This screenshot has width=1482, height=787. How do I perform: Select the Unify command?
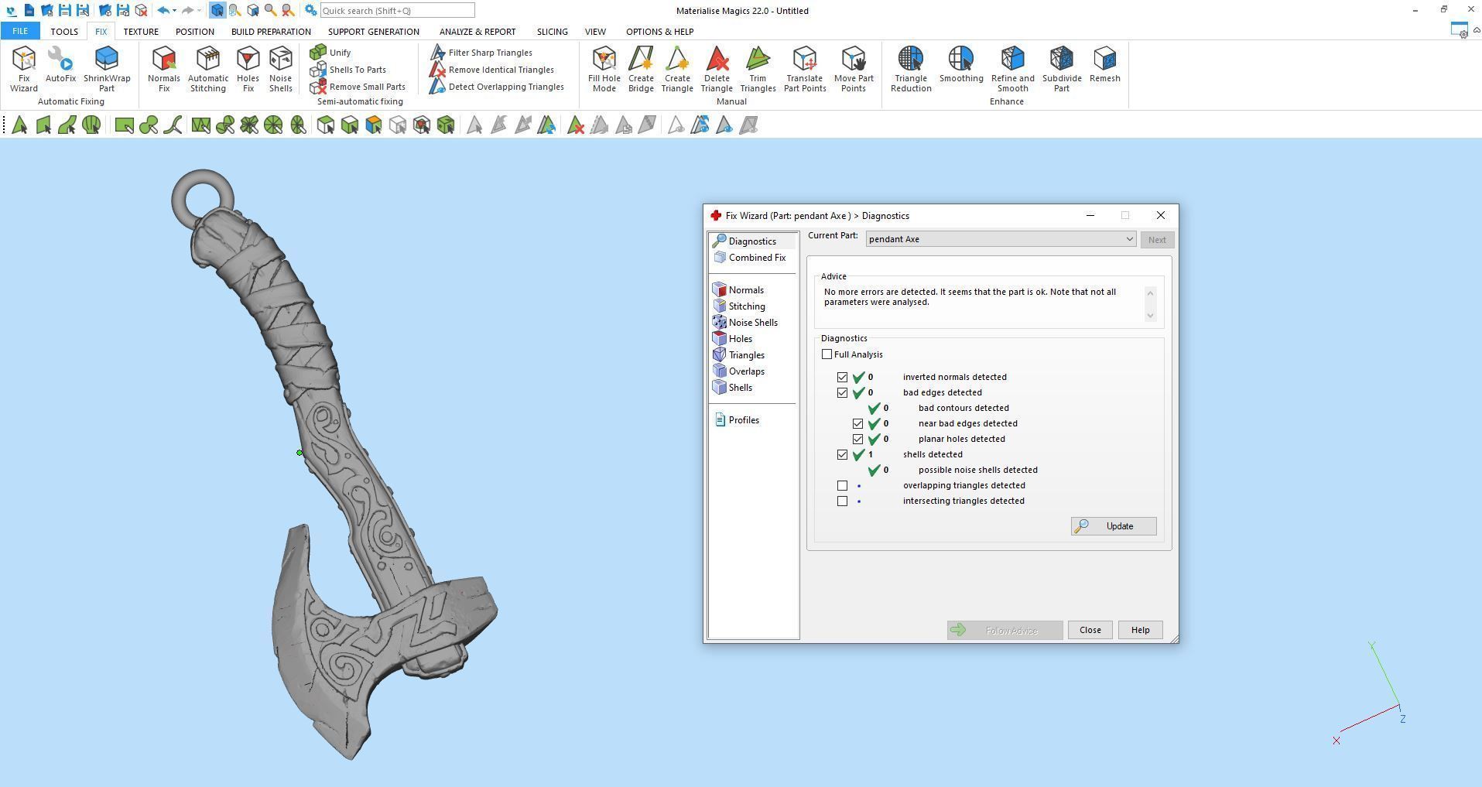(330, 53)
